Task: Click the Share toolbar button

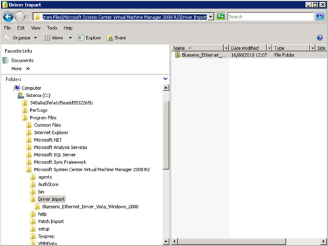Action: [x=116, y=38]
